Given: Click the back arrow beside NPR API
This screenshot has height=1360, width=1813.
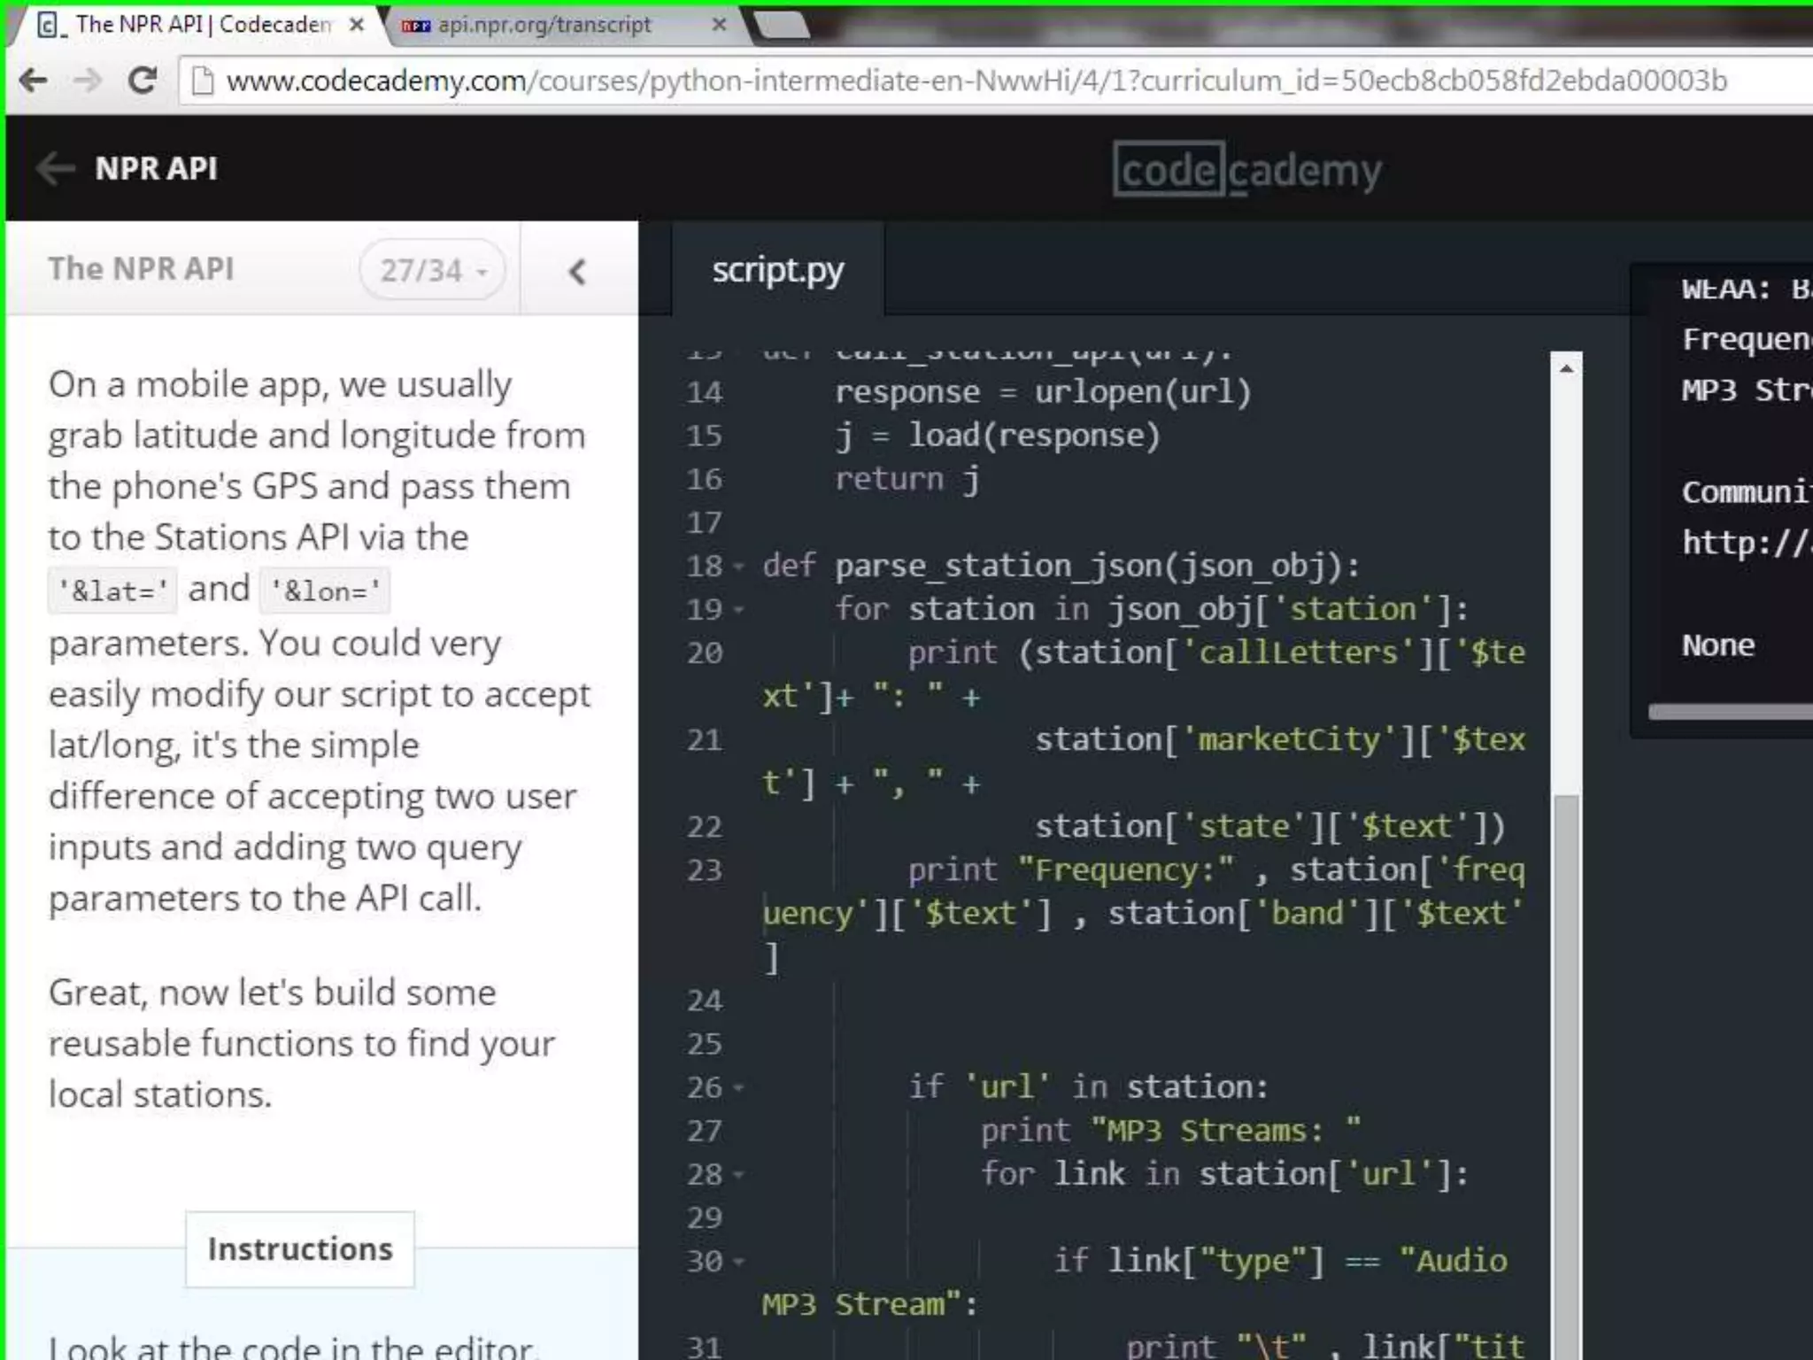Looking at the screenshot, I should click(x=56, y=168).
